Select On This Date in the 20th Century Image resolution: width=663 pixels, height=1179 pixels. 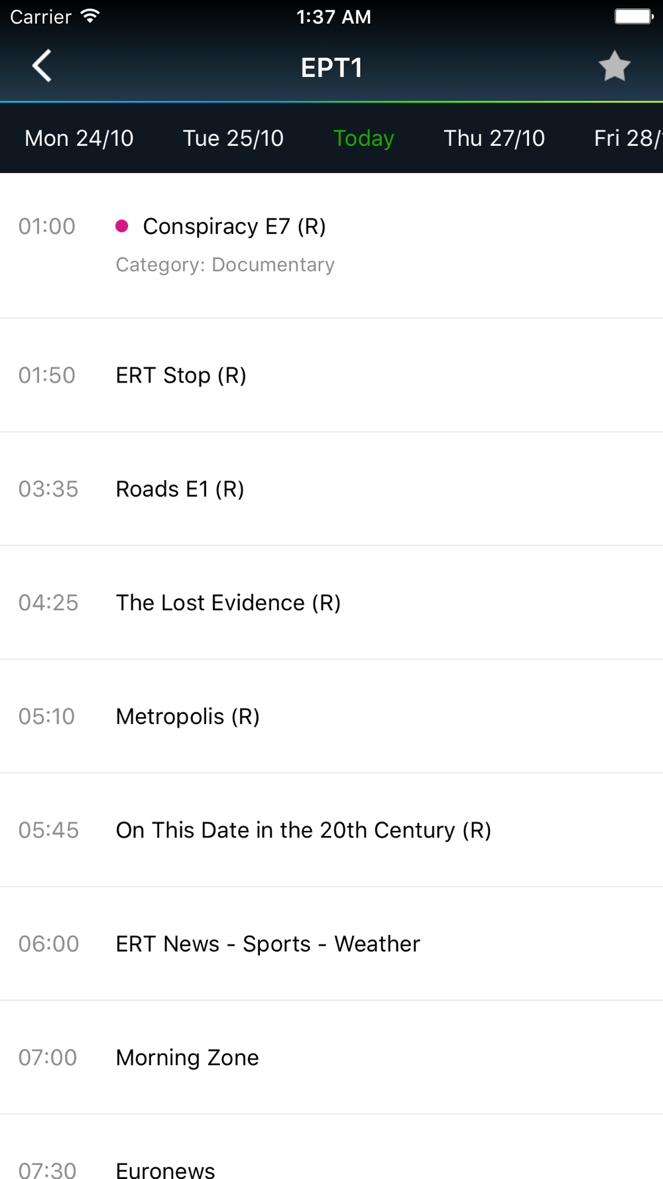click(x=303, y=830)
